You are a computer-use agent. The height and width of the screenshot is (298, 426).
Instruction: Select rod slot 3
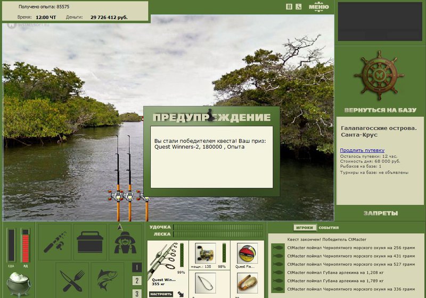coord(137,294)
